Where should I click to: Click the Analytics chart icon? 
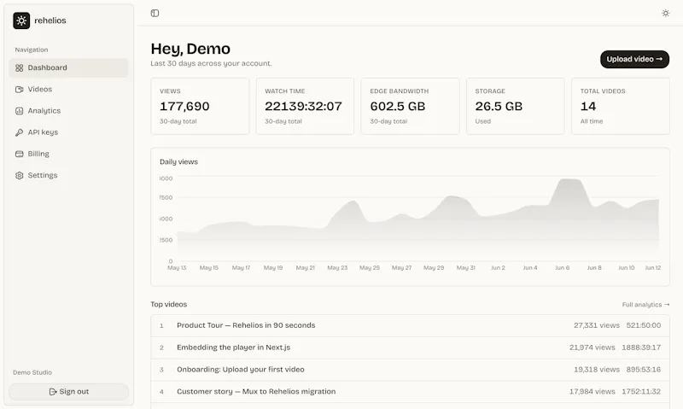click(19, 111)
